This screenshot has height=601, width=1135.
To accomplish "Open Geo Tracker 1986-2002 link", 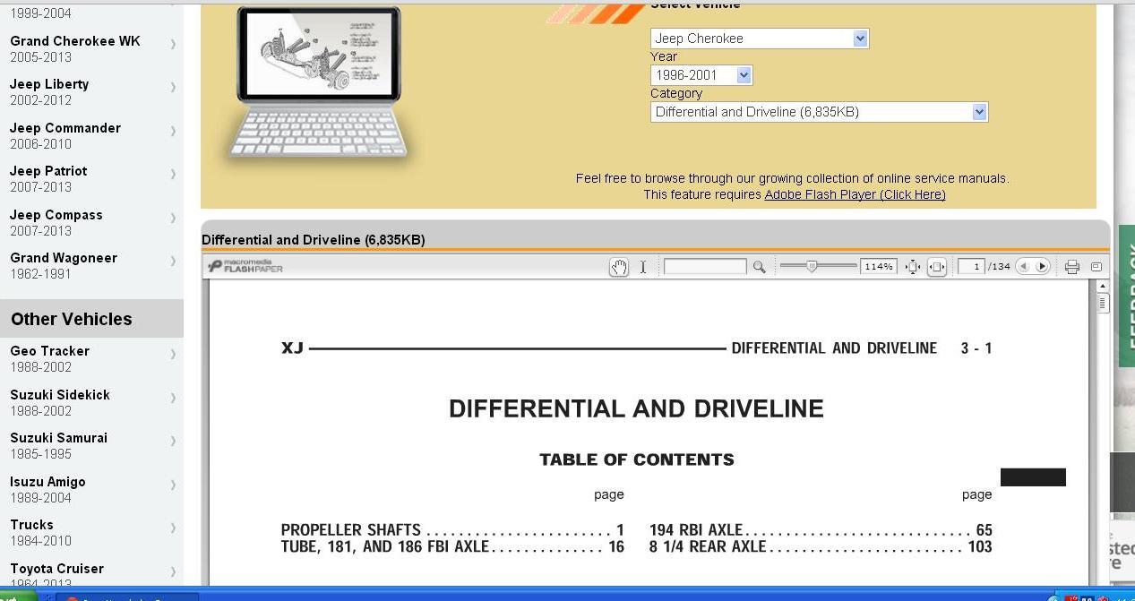I will click(x=91, y=359).
